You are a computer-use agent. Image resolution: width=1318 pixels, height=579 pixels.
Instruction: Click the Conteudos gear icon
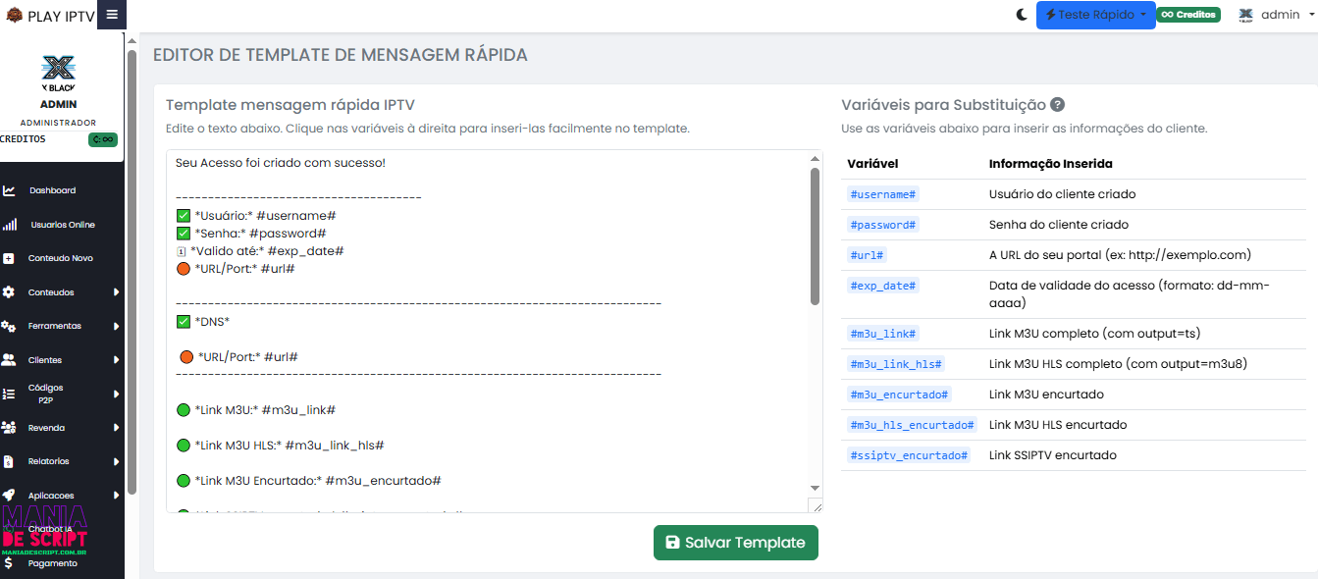(x=9, y=292)
